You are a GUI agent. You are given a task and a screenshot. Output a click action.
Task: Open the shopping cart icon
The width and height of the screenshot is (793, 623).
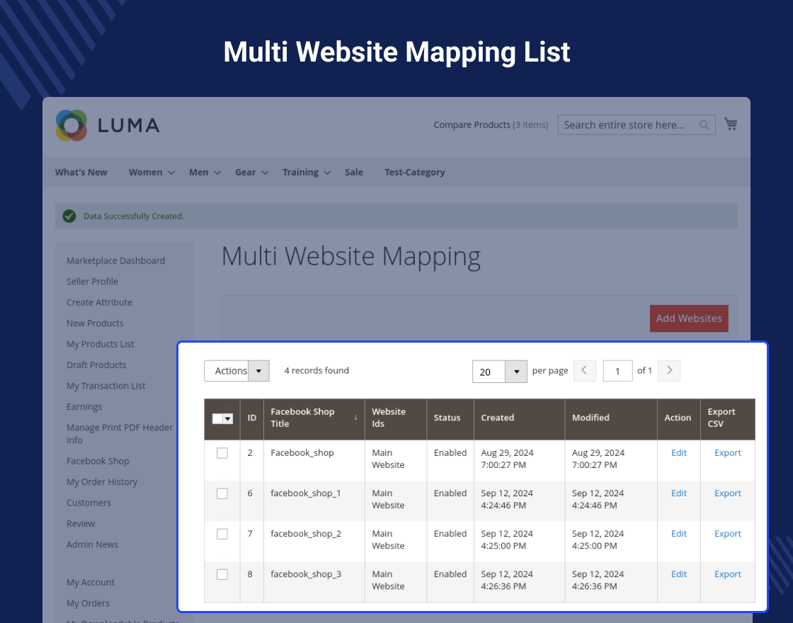coord(730,124)
